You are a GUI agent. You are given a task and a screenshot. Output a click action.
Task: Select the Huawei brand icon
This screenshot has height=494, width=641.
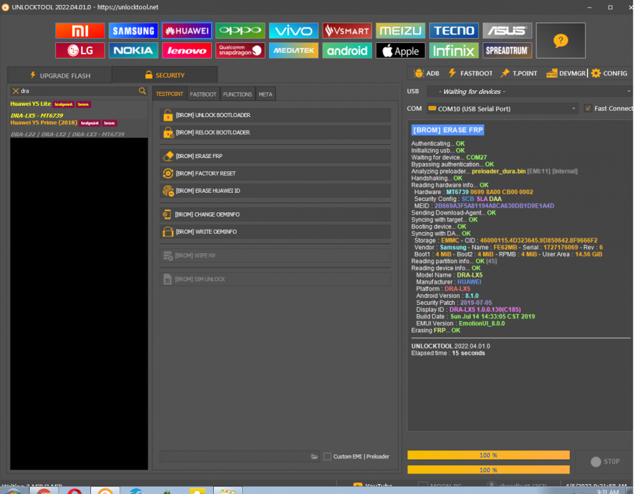point(187,30)
